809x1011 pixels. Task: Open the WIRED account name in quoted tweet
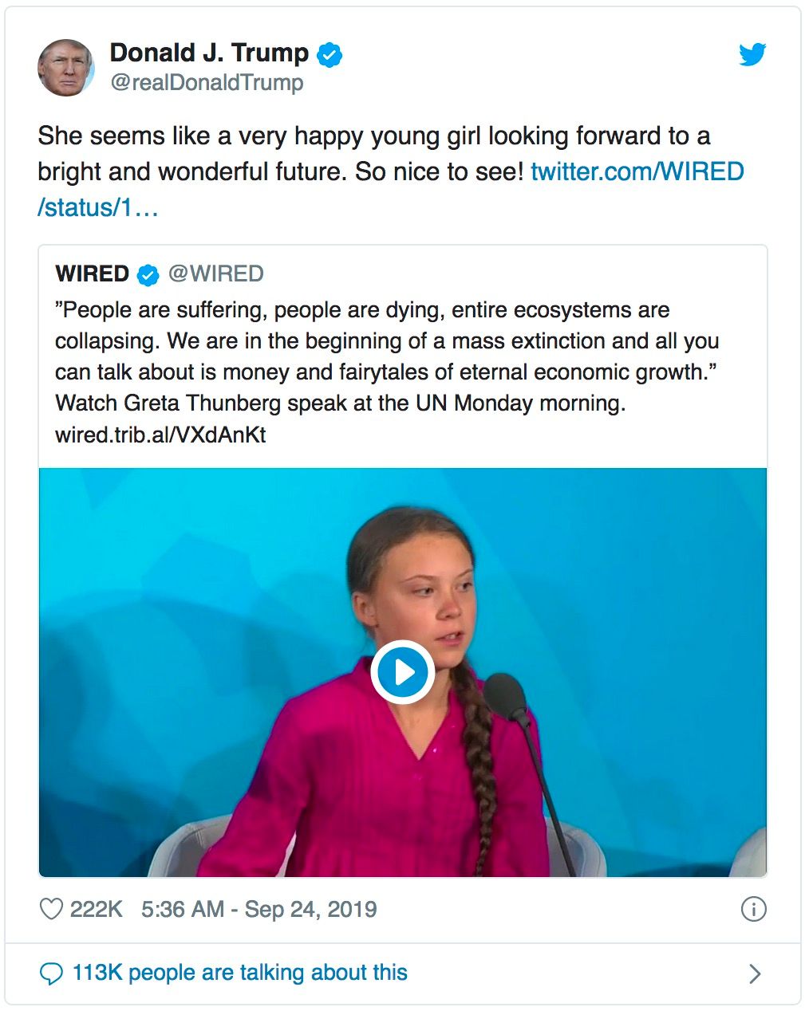click(92, 273)
